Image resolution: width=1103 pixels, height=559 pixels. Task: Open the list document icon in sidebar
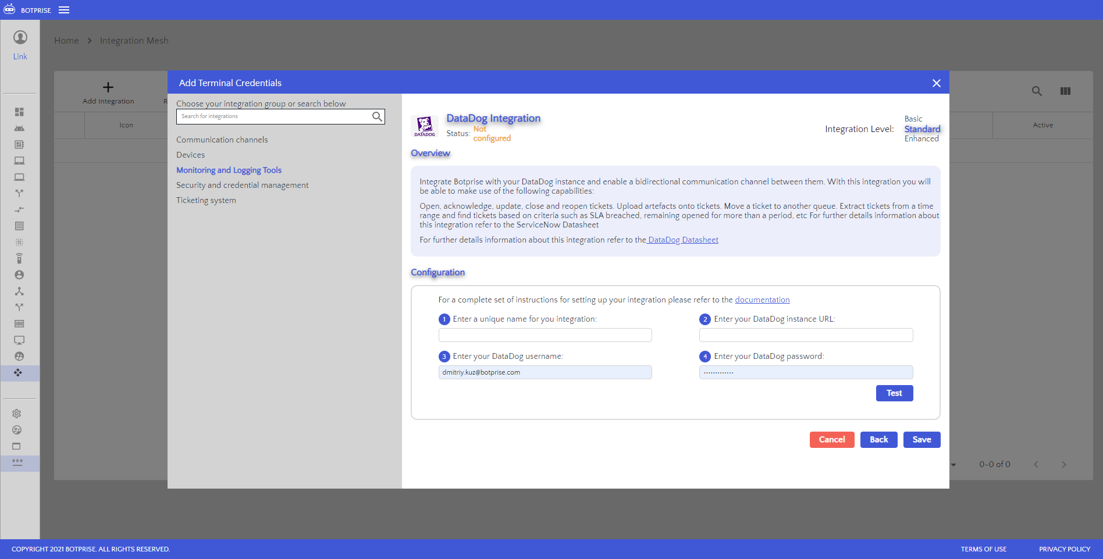(19, 226)
